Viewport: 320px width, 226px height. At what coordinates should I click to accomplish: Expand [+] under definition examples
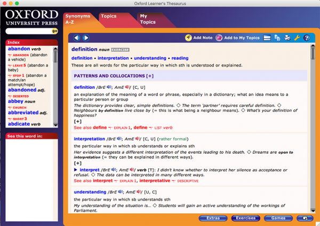[x=77, y=121]
